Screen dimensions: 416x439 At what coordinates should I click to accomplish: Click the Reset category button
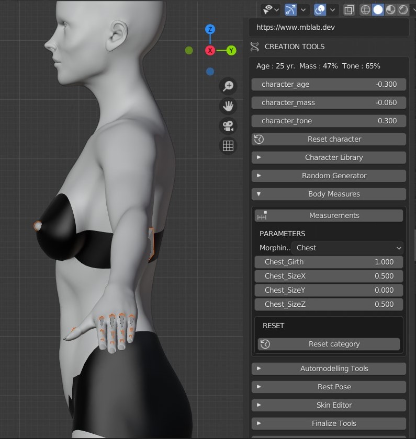click(x=329, y=344)
